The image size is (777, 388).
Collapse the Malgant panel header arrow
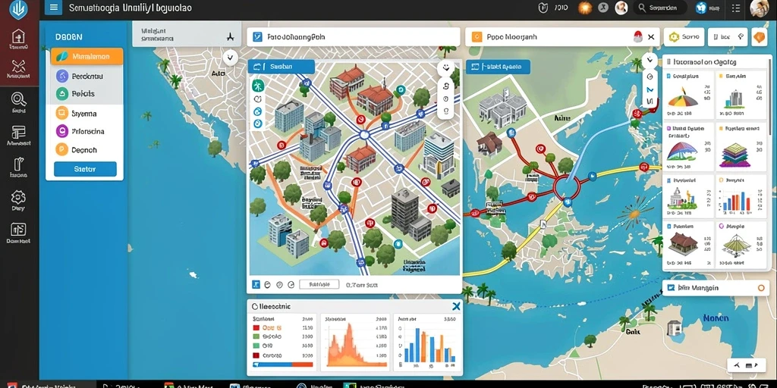point(229,36)
